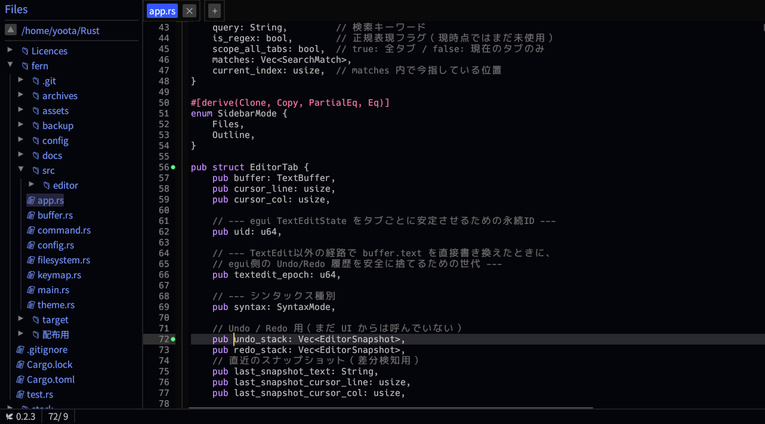Expand the editor subfolder arrow
The image size is (765, 424).
click(x=32, y=185)
